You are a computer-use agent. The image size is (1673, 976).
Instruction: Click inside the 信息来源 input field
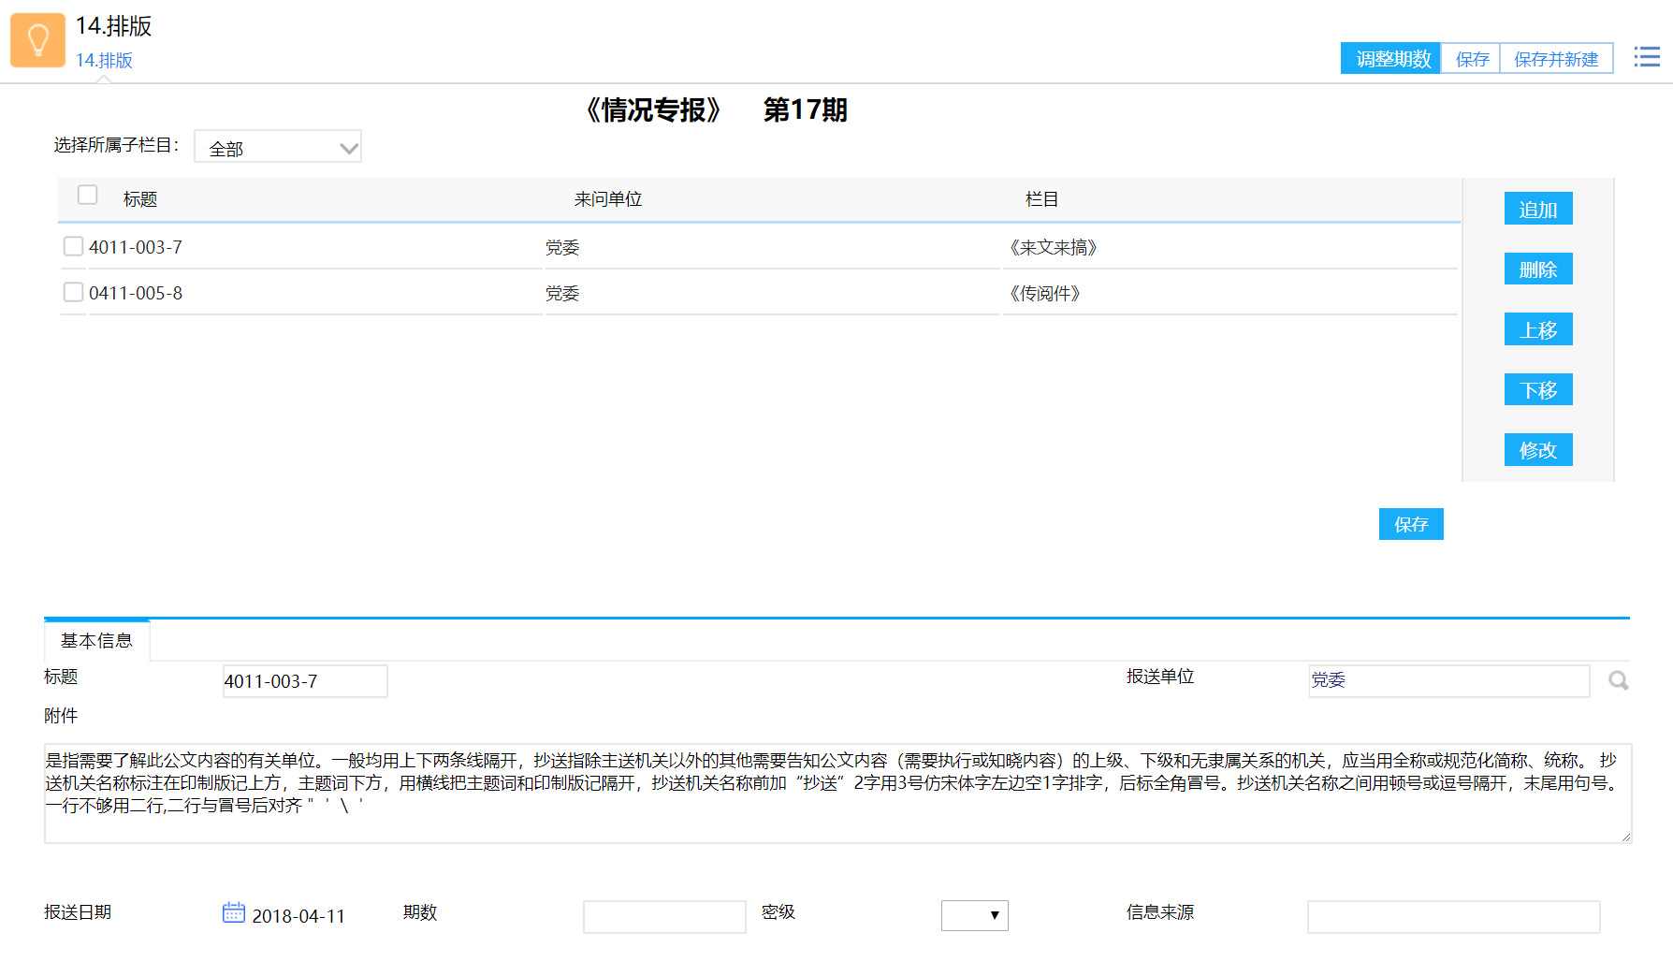(x=1453, y=917)
